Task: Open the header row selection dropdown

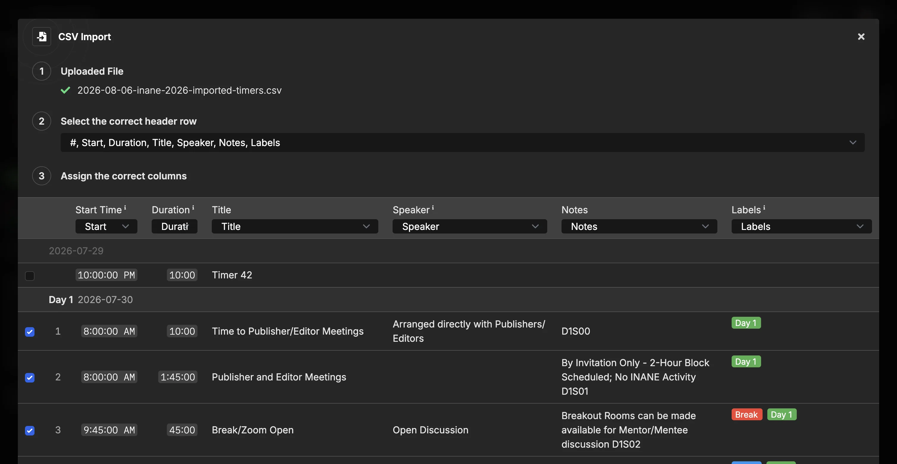Action: [x=462, y=142]
